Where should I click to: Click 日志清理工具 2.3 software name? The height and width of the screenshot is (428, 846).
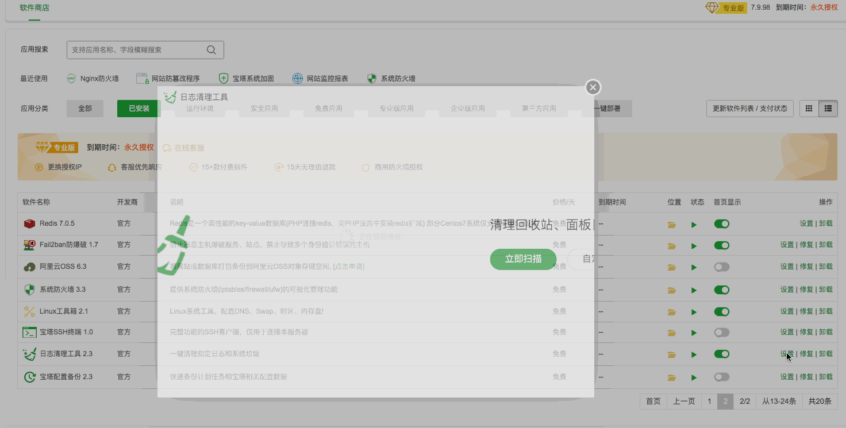[66, 354]
